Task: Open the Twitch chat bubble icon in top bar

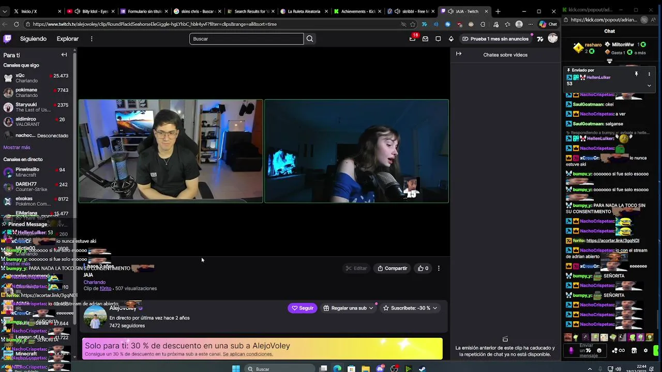Action: tap(438, 39)
